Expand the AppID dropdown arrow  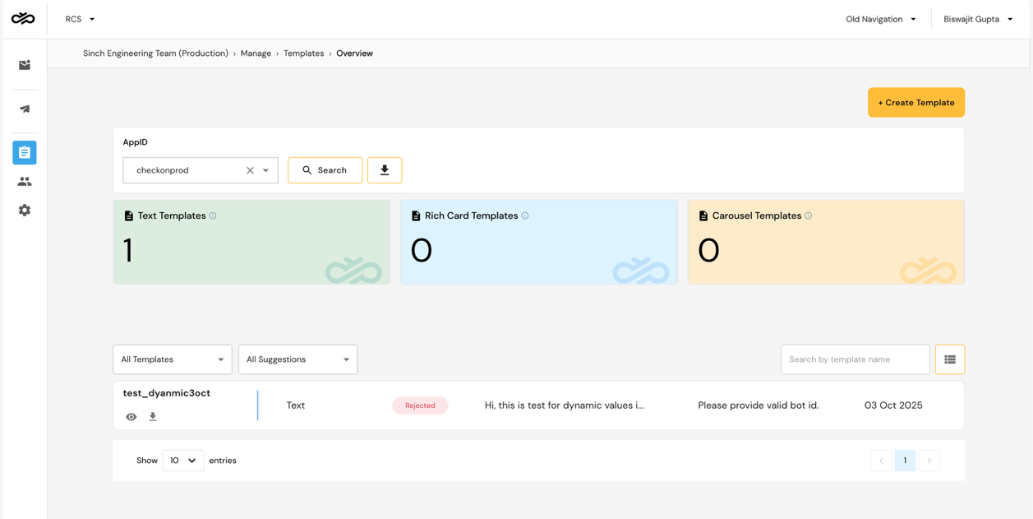265,170
